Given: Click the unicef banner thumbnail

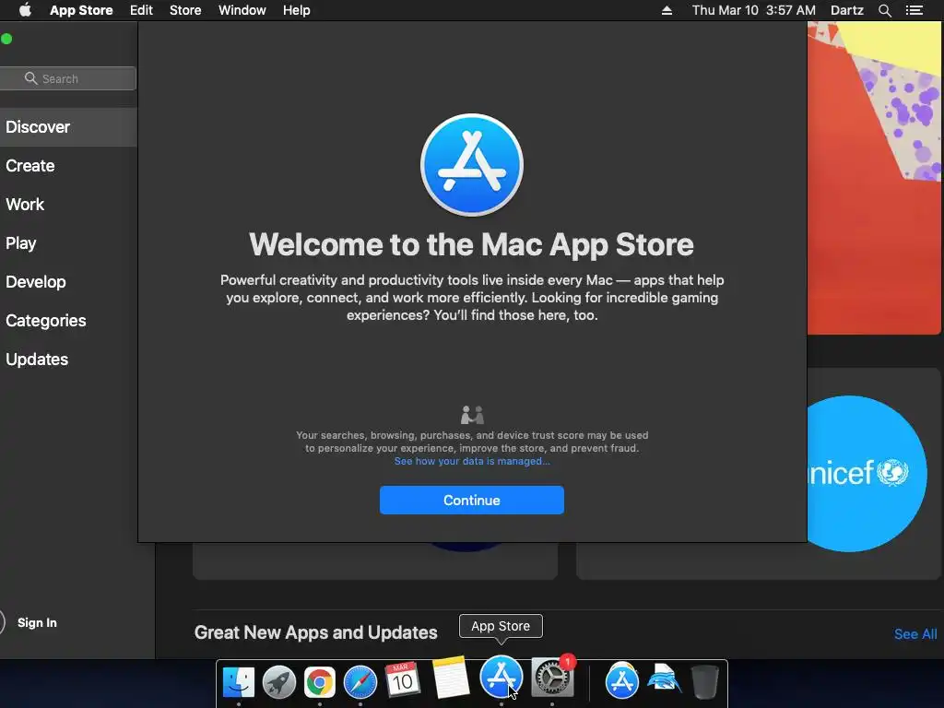Looking at the screenshot, I should tap(867, 473).
